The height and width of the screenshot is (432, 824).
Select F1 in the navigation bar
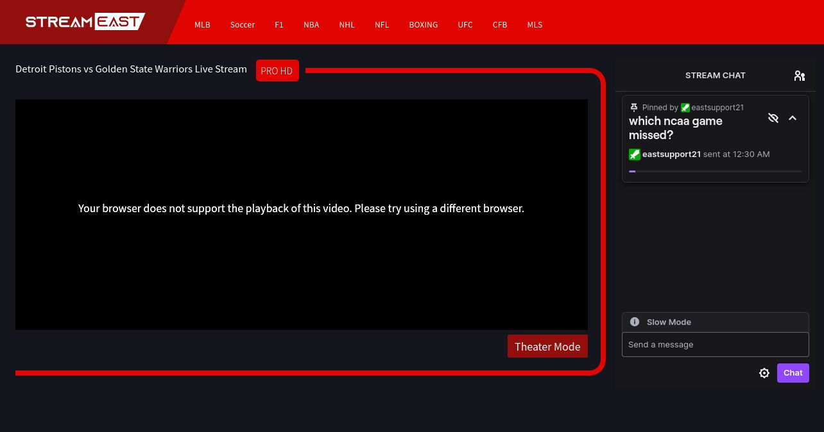pyautogui.click(x=279, y=25)
